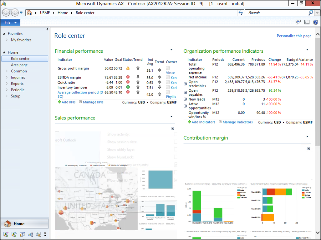Click the first module icon below the Home button
The width and height of the screenshot is (321, 240).
[x=6, y=234]
